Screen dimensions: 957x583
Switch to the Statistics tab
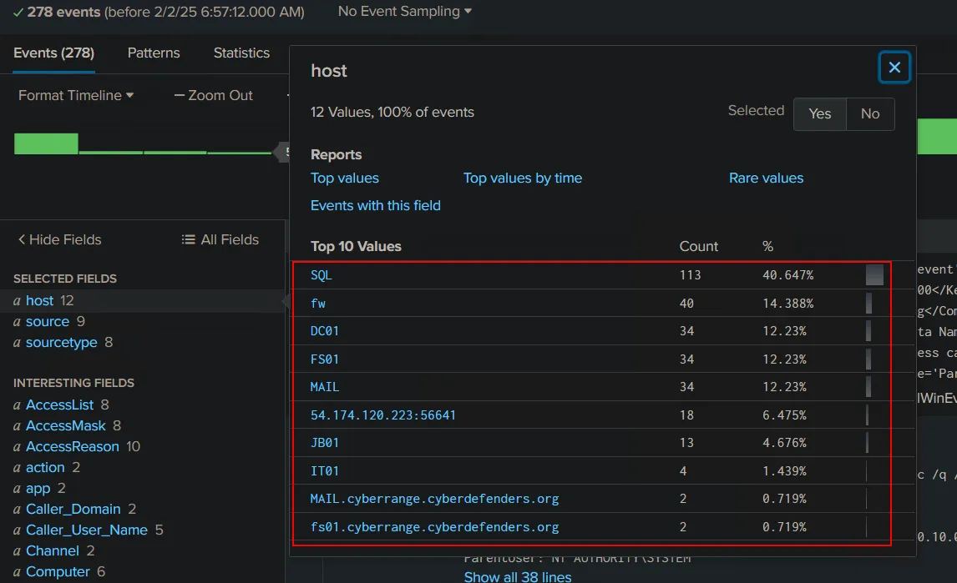tap(241, 53)
